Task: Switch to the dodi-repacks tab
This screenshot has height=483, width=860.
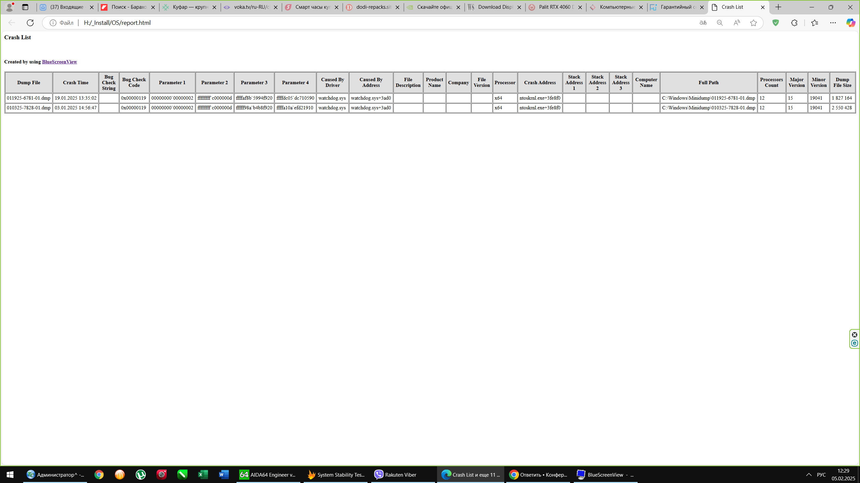Action: pos(373,7)
